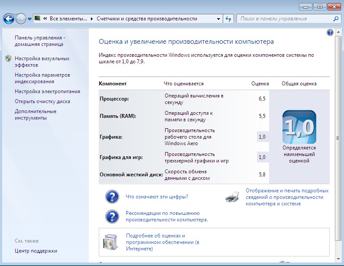
Task: Close the performance window
Action: (x=334, y=7)
